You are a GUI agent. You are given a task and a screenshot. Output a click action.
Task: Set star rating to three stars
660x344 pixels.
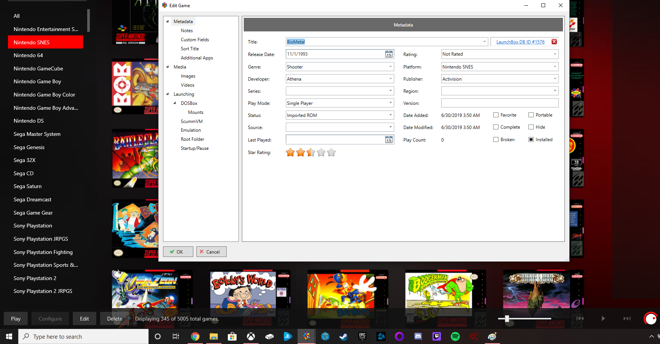coord(311,153)
